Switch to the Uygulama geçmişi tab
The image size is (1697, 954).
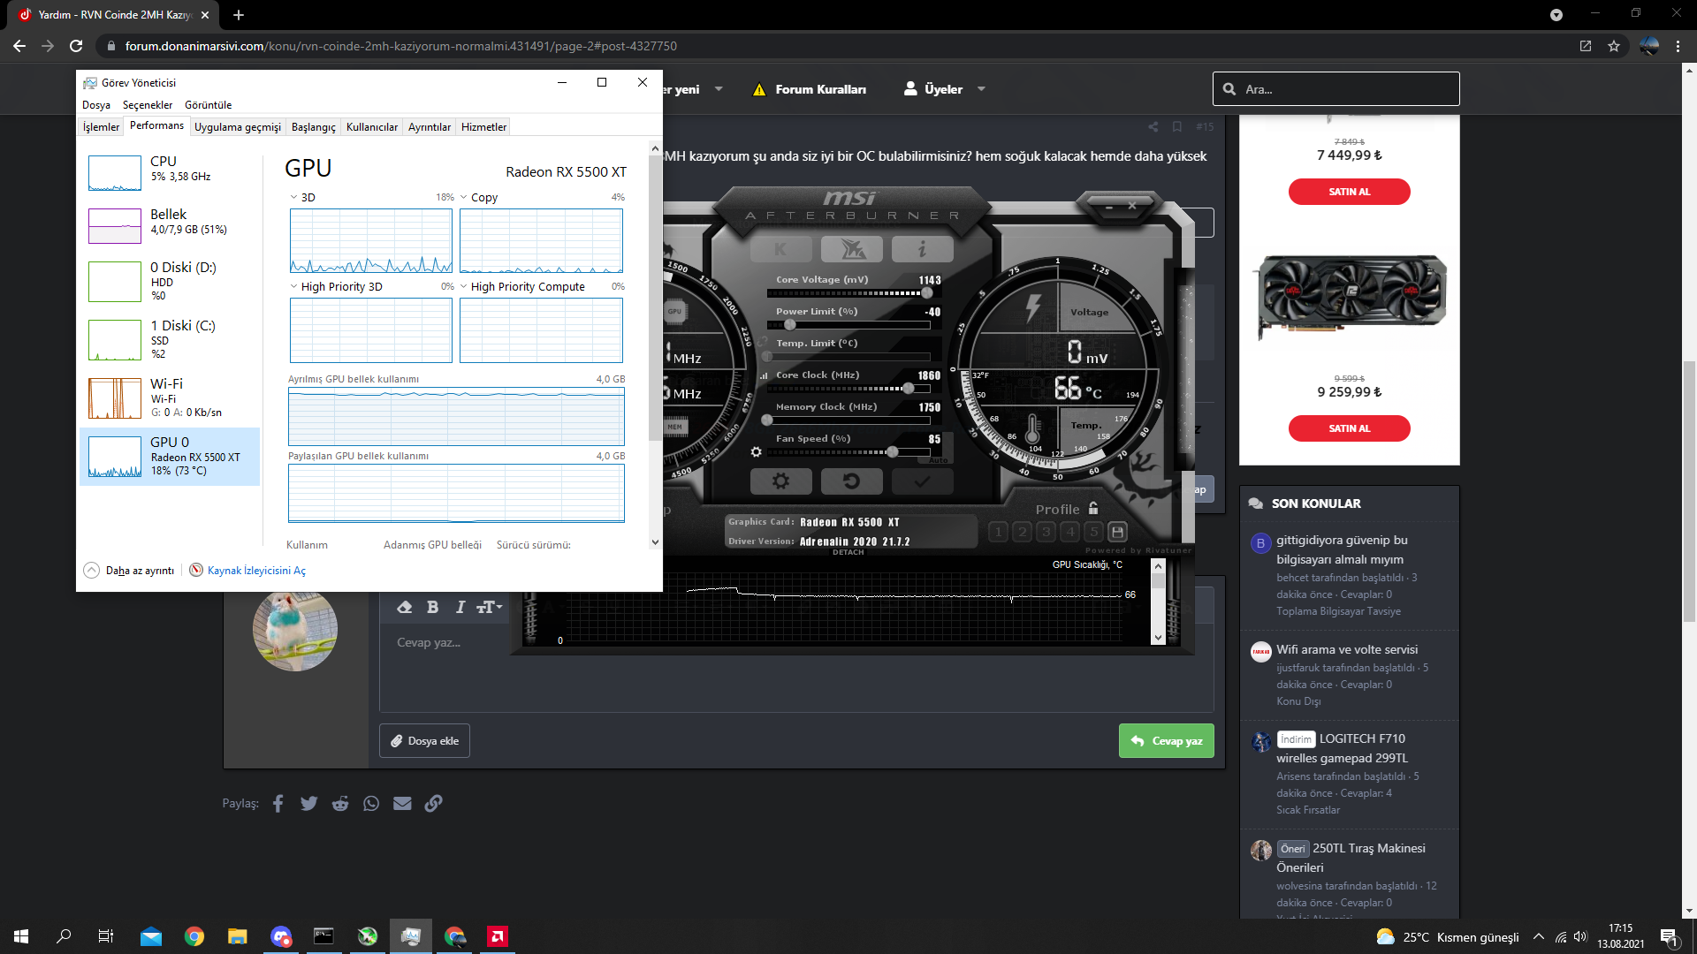(238, 126)
